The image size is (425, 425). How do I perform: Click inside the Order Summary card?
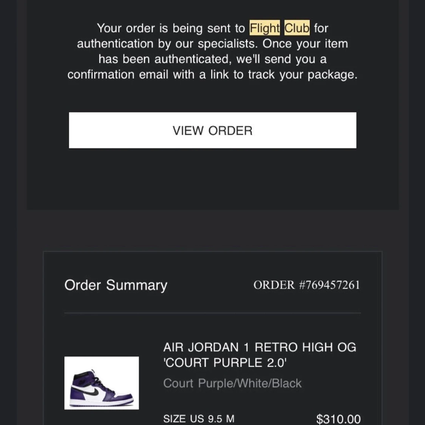tap(212, 329)
